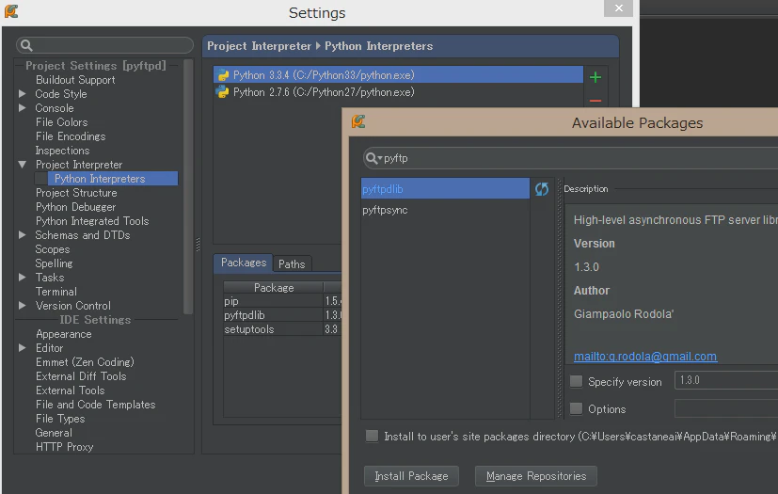Select Python 2.7.6 interpreter row
Image resolution: width=778 pixels, height=494 pixels.
(399, 92)
